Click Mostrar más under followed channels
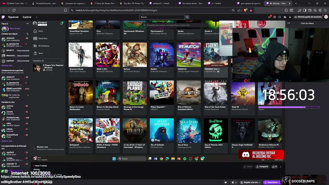 [7, 66]
